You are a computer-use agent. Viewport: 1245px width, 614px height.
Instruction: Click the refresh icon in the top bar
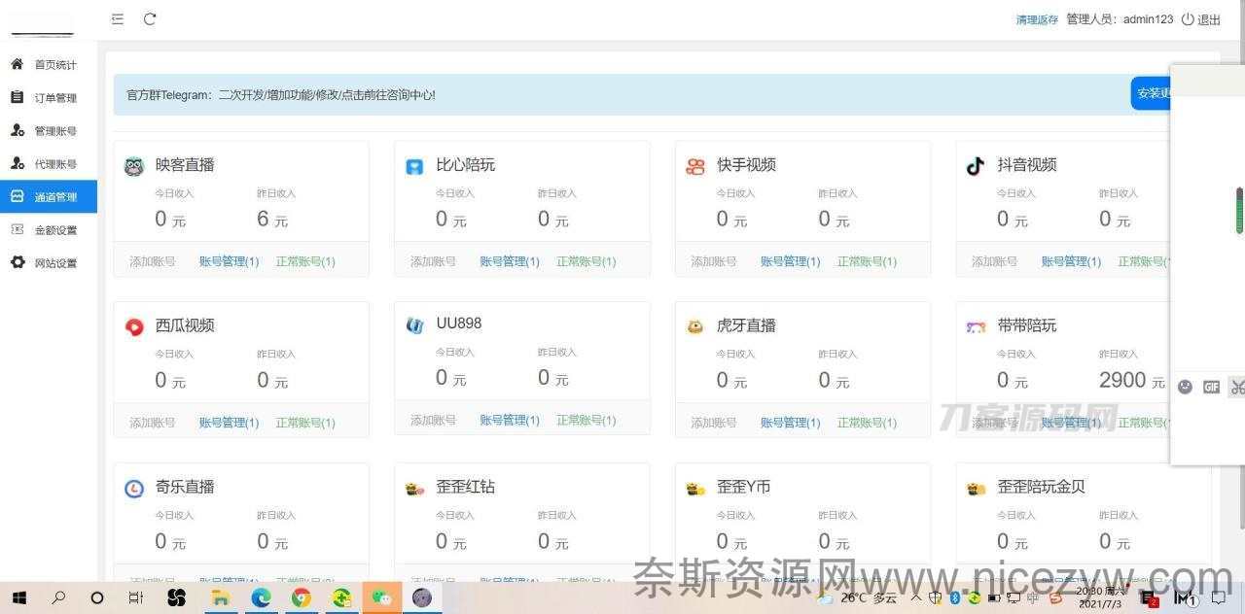(x=150, y=19)
